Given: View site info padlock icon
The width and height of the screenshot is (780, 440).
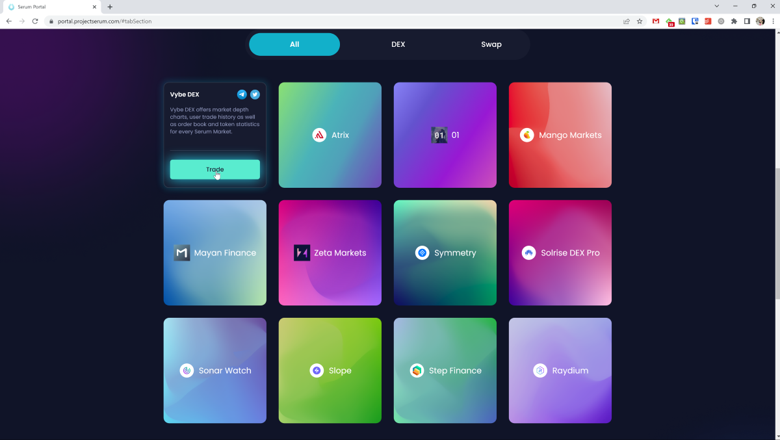Looking at the screenshot, I should [x=51, y=21].
